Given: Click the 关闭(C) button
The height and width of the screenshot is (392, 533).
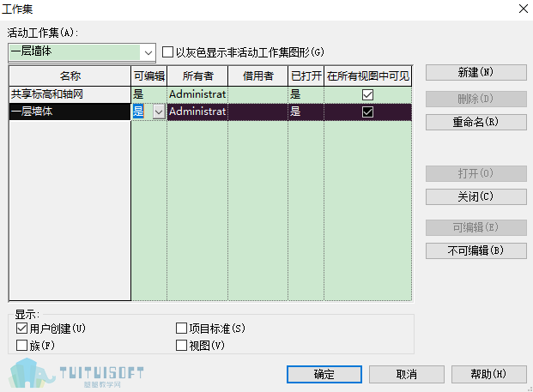Looking at the screenshot, I should click(x=475, y=196).
